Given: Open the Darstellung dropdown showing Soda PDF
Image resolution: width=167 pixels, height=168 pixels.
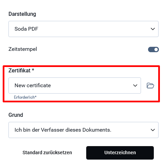Looking at the screenshot, I should (83, 29).
